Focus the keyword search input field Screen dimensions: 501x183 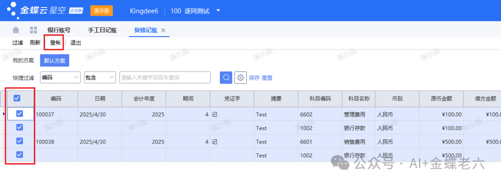pos(165,78)
